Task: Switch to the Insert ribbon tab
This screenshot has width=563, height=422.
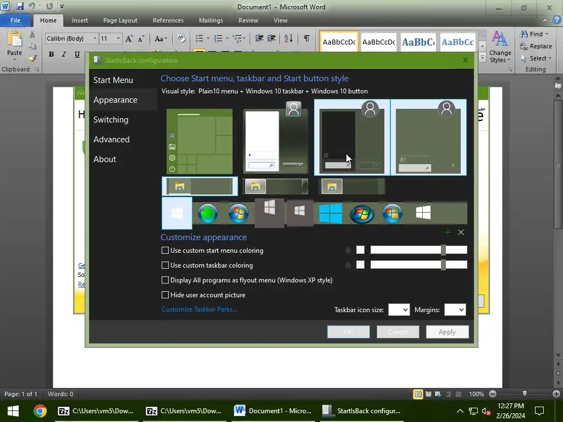Action: tap(80, 20)
